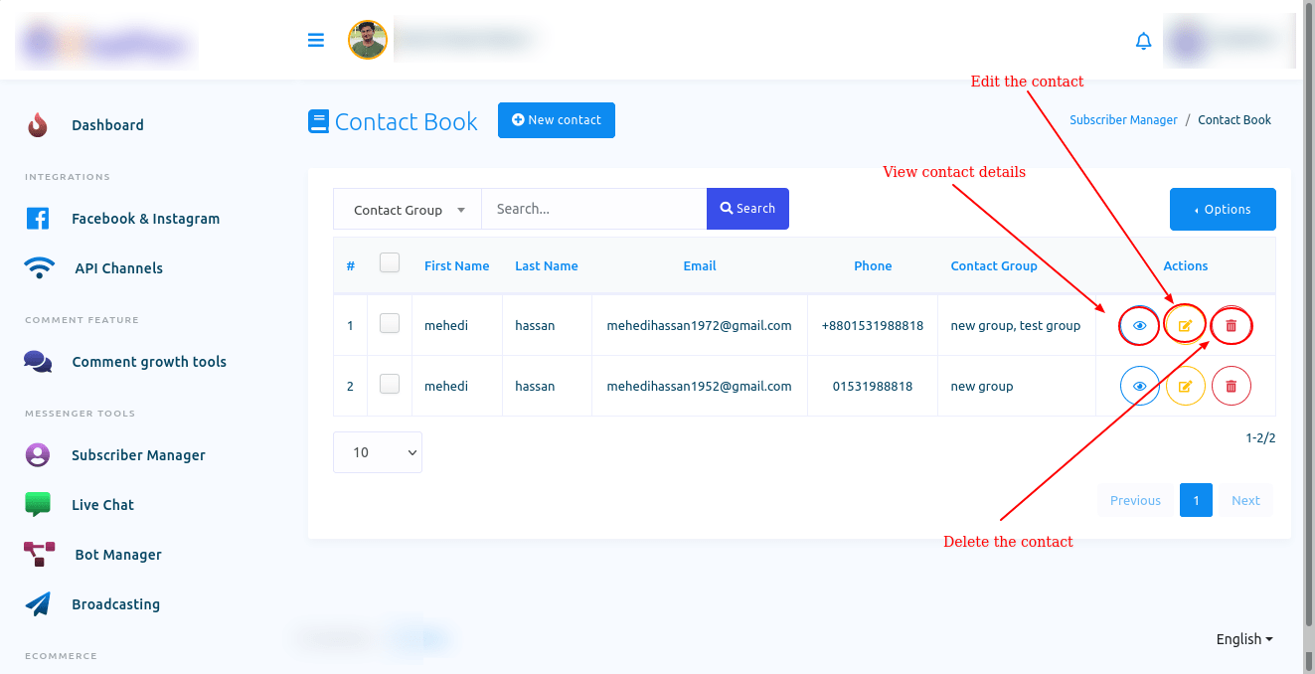The height and width of the screenshot is (674, 1315).
Task: Check the checkbox for row 1
Action: coord(390,324)
